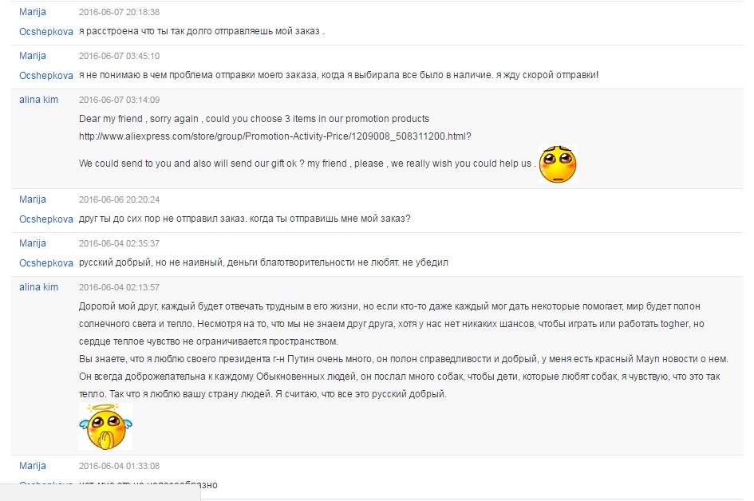
Task: Click timestamp 2016-06-07 20:18:38
Action: pyautogui.click(x=119, y=12)
